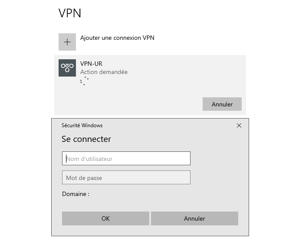Close the Sécurité Windows dialog with X
This screenshot has height=244, width=302.
pos(239,125)
